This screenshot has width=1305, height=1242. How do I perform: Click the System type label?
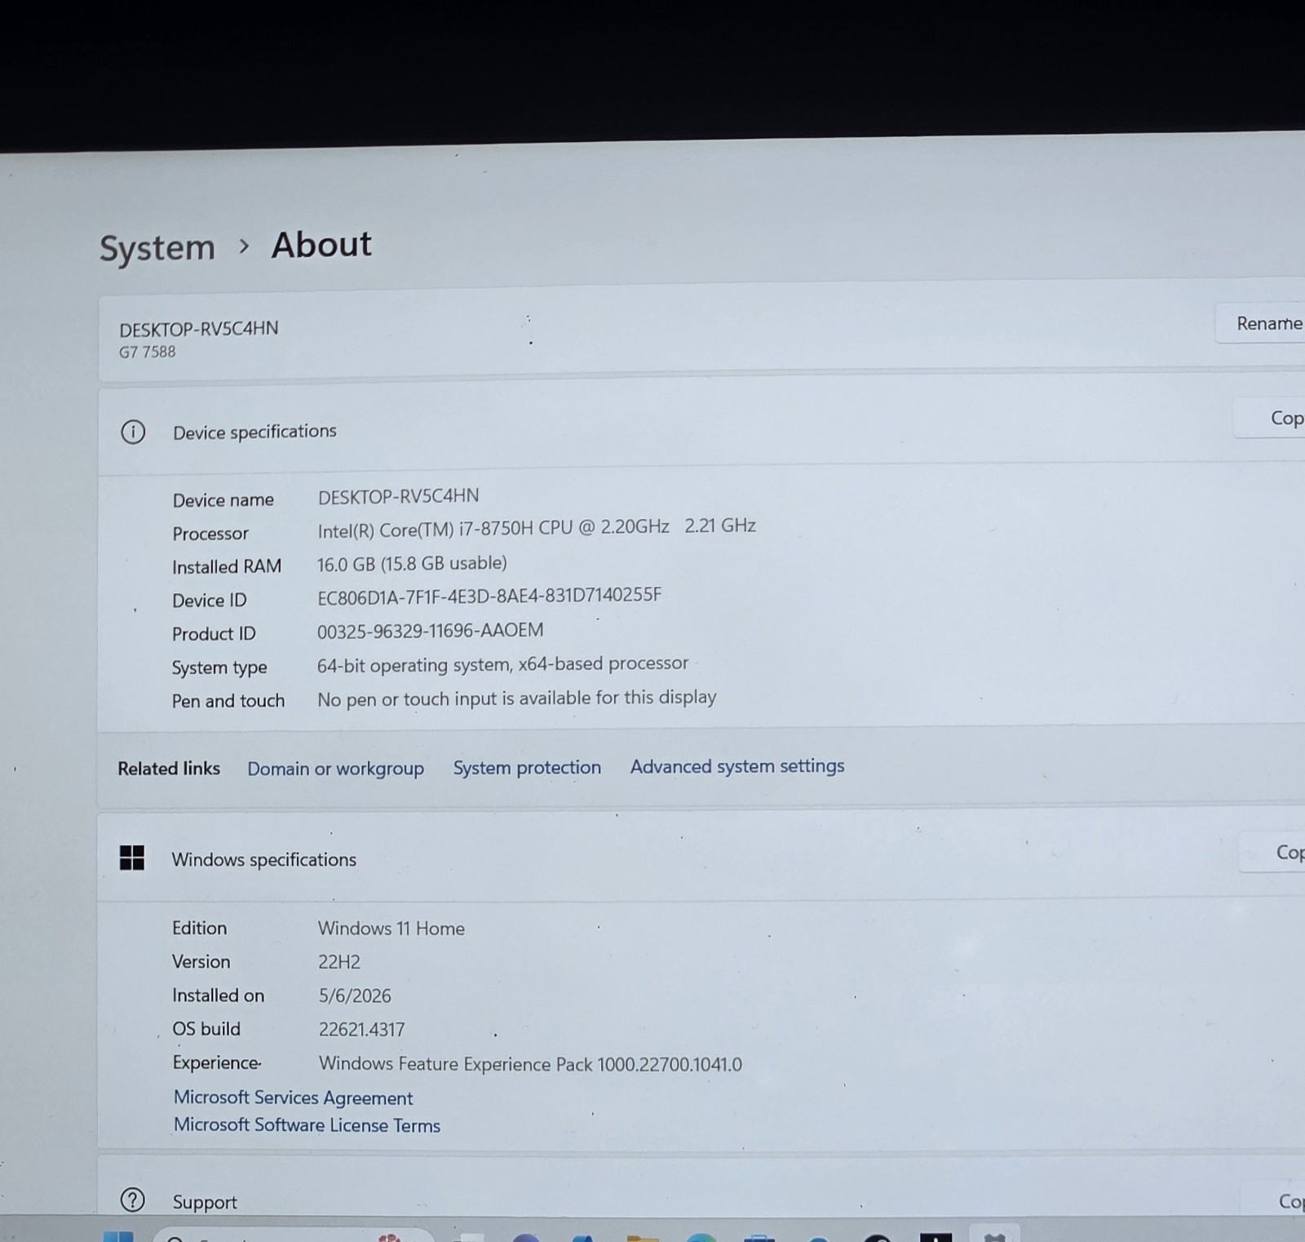tap(219, 668)
